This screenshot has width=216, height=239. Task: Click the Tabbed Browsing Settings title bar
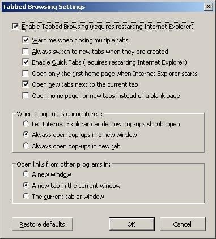pos(102,7)
